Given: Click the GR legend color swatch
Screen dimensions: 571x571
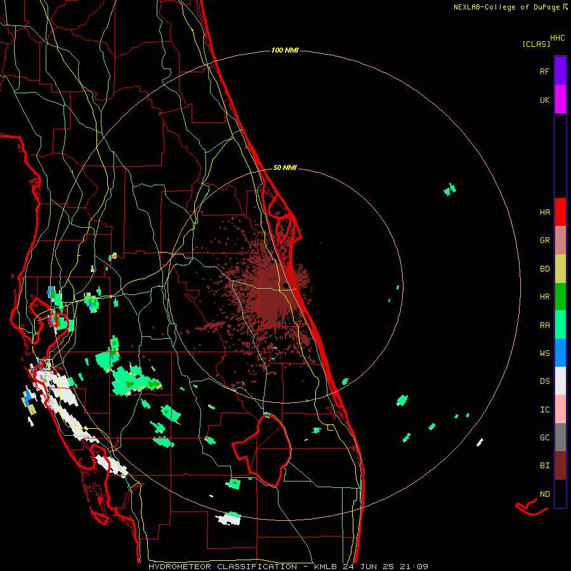Looking at the screenshot, I should (x=560, y=240).
